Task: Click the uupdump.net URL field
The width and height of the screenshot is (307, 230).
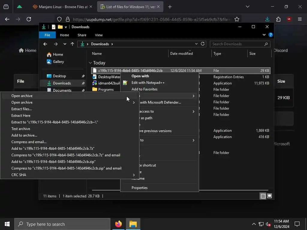Action: 152,19
